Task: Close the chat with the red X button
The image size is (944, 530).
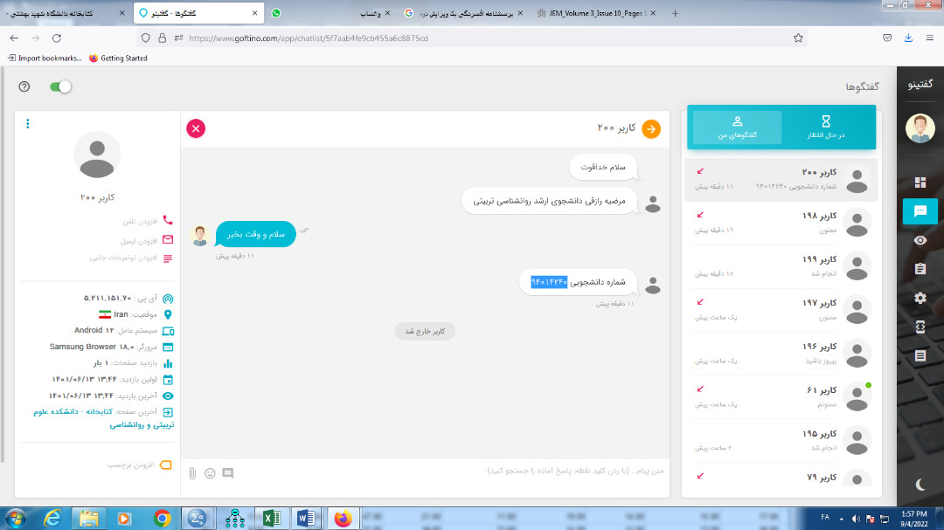Action: pos(196,128)
